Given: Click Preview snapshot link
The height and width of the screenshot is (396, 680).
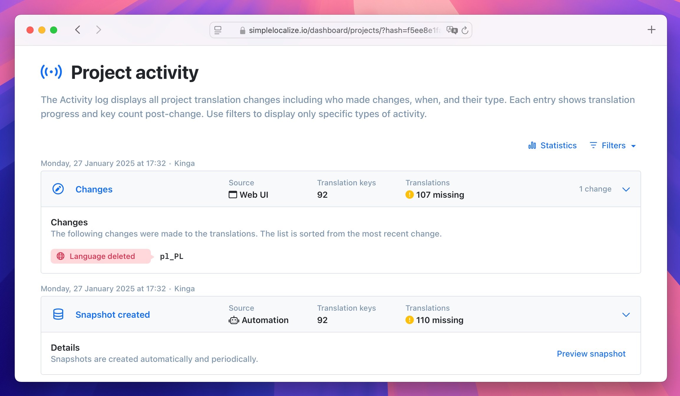Looking at the screenshot, I should pos(591,353).
